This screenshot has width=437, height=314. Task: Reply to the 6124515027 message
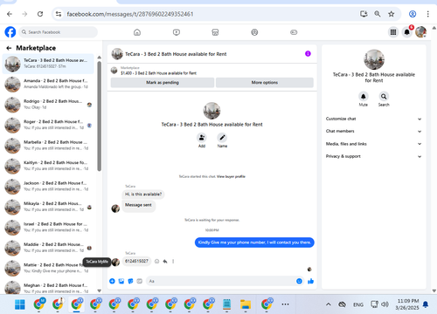(165, 262)
